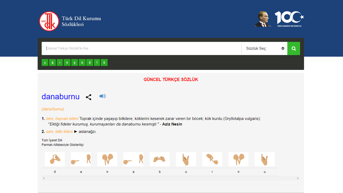Click Parmak Alfabesiyle Gösterilişi text
This screenshot has width=343, height=193.
[x=63, y=145]
